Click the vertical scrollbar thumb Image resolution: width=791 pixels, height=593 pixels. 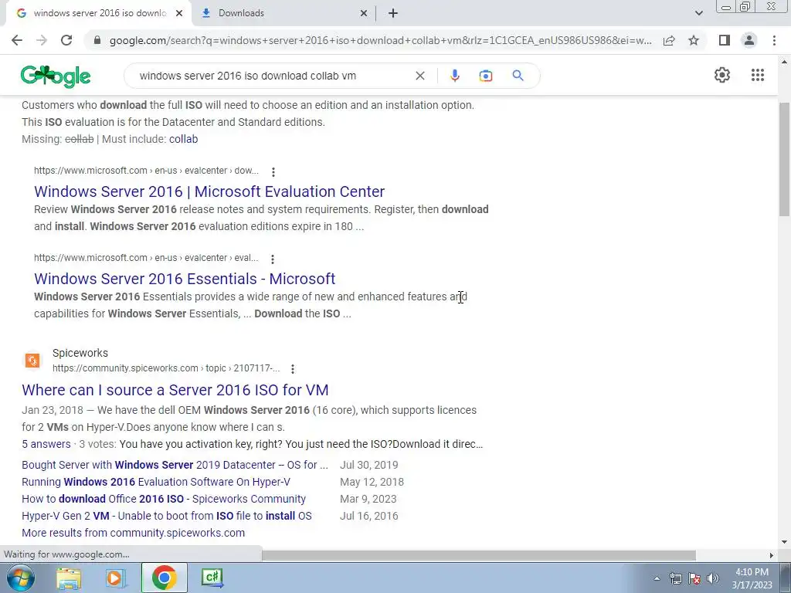point(785,159)
